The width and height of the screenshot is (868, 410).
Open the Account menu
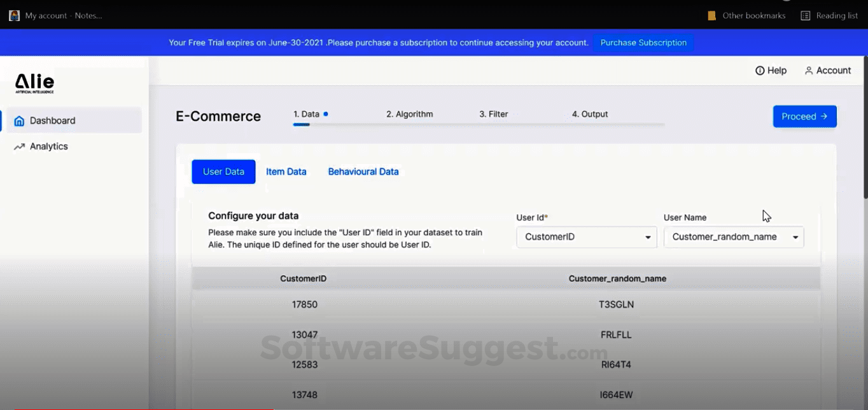827,71
